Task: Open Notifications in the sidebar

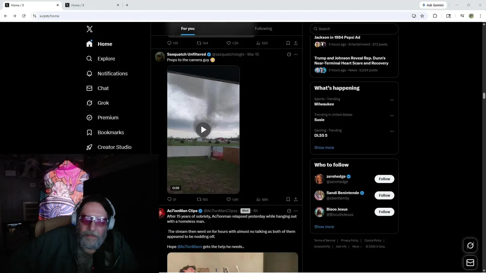Action: click(107, 74)
